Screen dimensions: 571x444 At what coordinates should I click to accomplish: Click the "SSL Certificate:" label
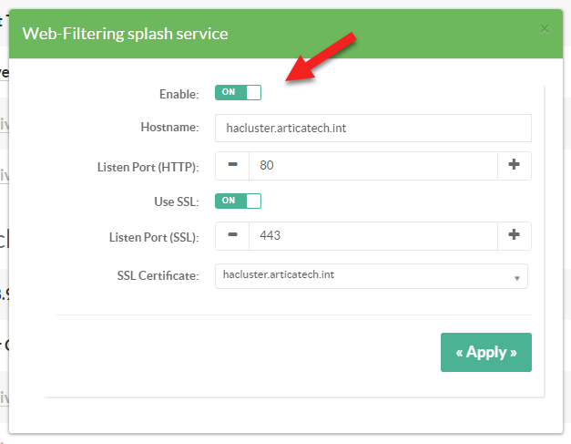(x=158, y=275)
